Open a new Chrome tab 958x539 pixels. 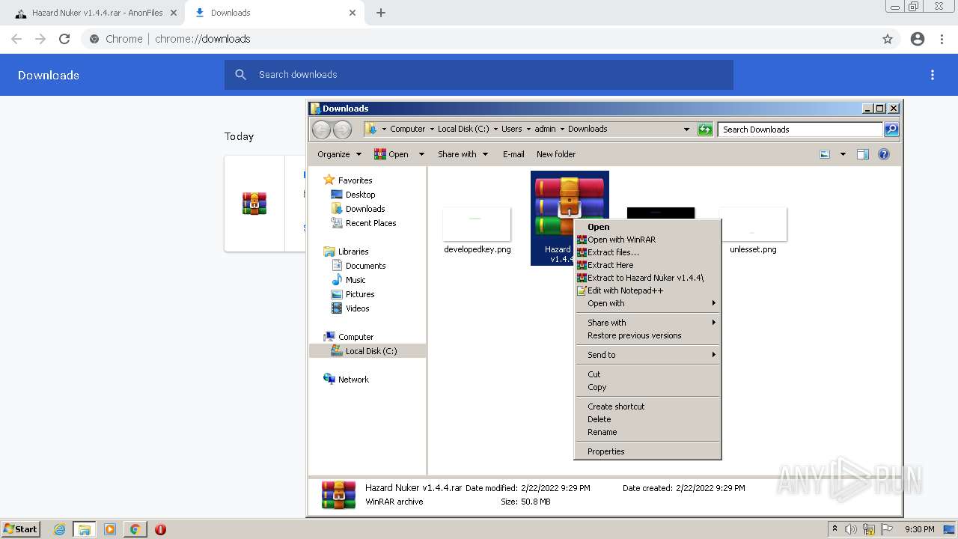(381, 13)
